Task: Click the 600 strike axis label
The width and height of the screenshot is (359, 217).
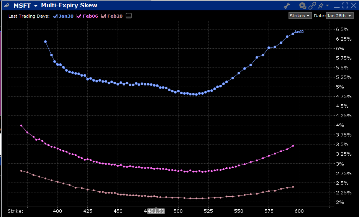Action: tap(299, 211)
